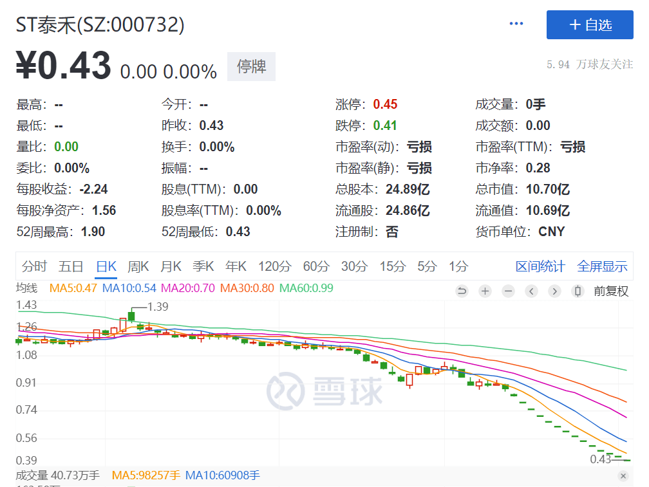Screen dimensions: 649x487
Task: Zoom out the chart with the minus icon
Action: 508,291
